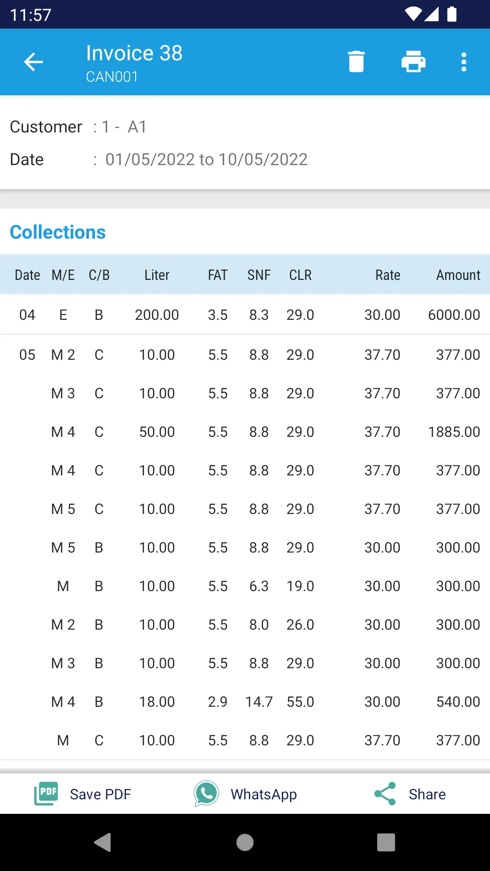Select the 1885.00 amount cell
The image size is (490, 871).
click(x=454, y=432)
